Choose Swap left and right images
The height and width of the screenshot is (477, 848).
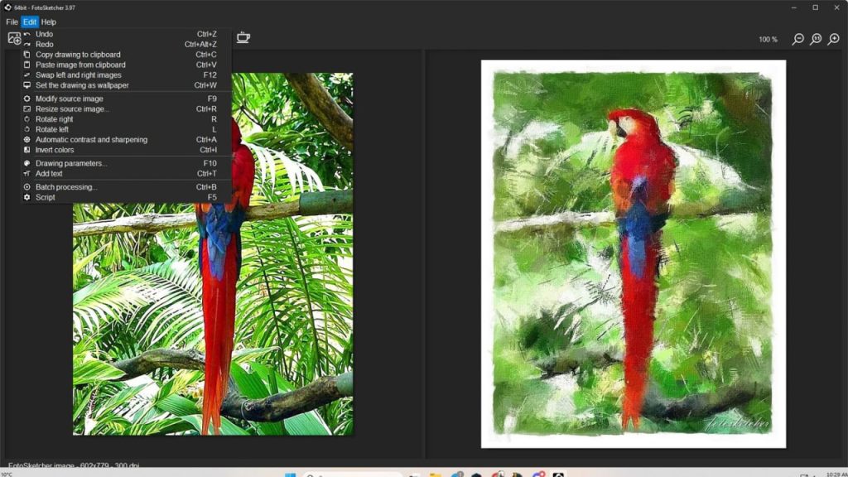pyautogui.click(x=78, y=75)
